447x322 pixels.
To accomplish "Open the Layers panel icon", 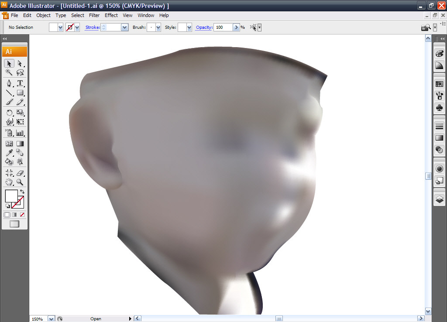I will point(439,199).
